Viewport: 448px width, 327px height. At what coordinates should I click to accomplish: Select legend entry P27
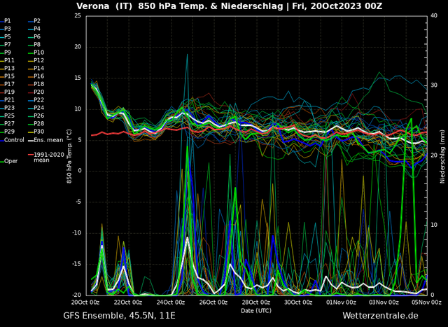click(7, 124)
